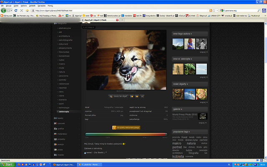
Task: Bookmark this page with the star icon
Action: point(214,10)
